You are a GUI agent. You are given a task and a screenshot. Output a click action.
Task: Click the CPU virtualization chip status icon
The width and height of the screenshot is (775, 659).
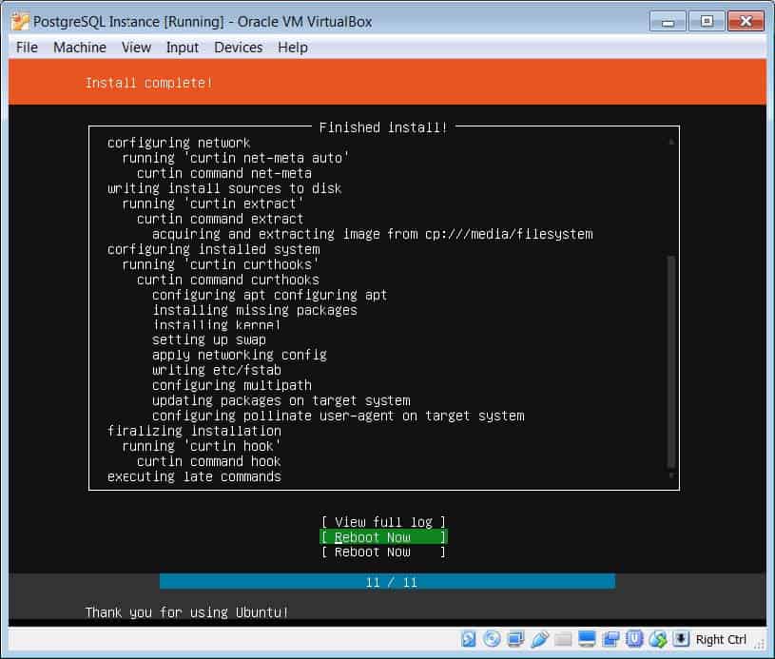click(x=634, y=639)
